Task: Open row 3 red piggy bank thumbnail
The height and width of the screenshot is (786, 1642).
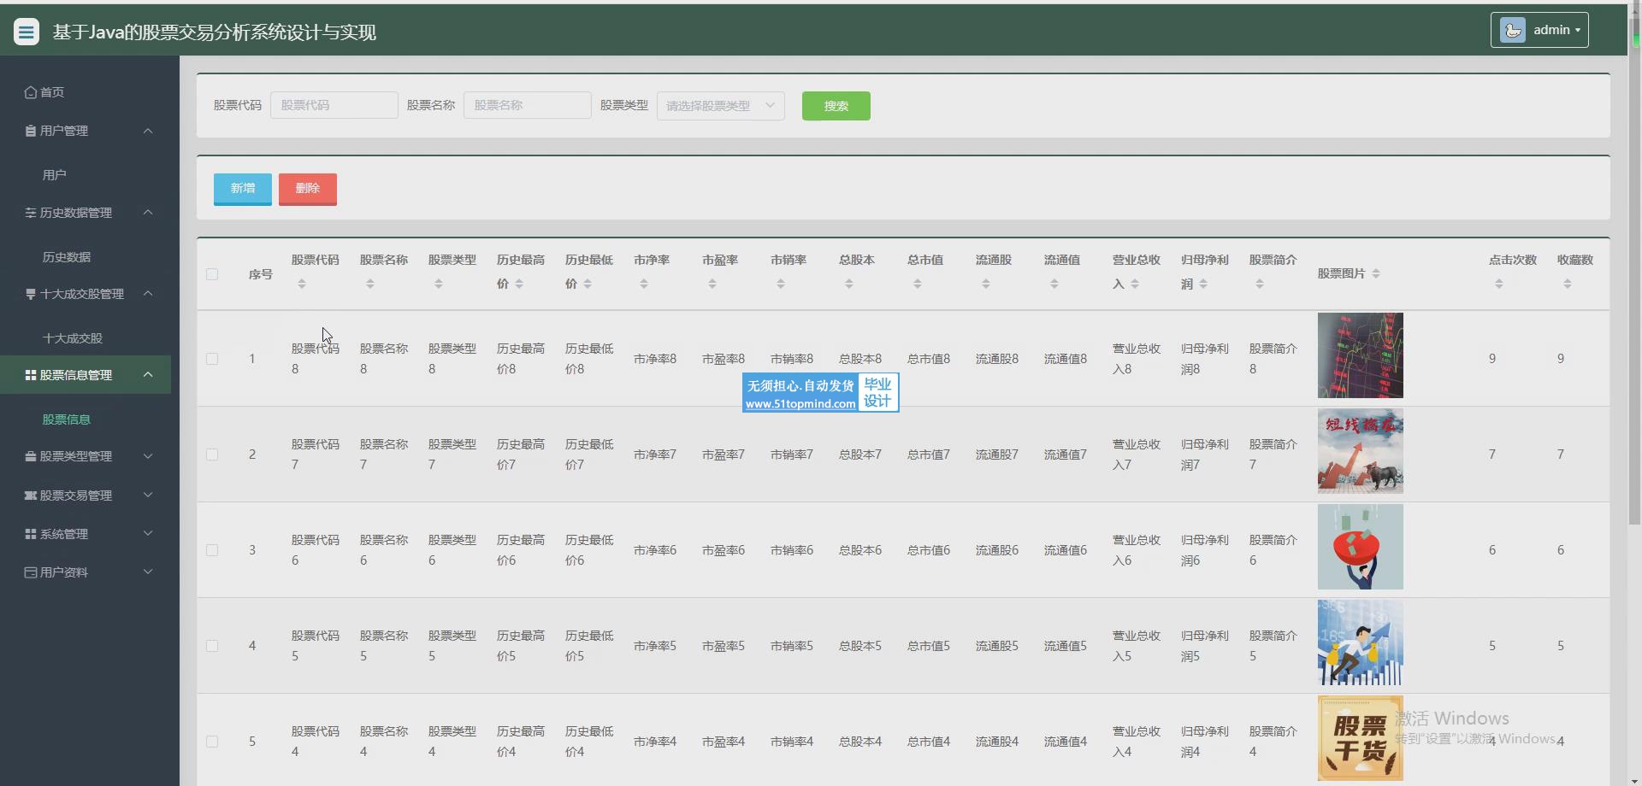Action: click(1361, 547)
